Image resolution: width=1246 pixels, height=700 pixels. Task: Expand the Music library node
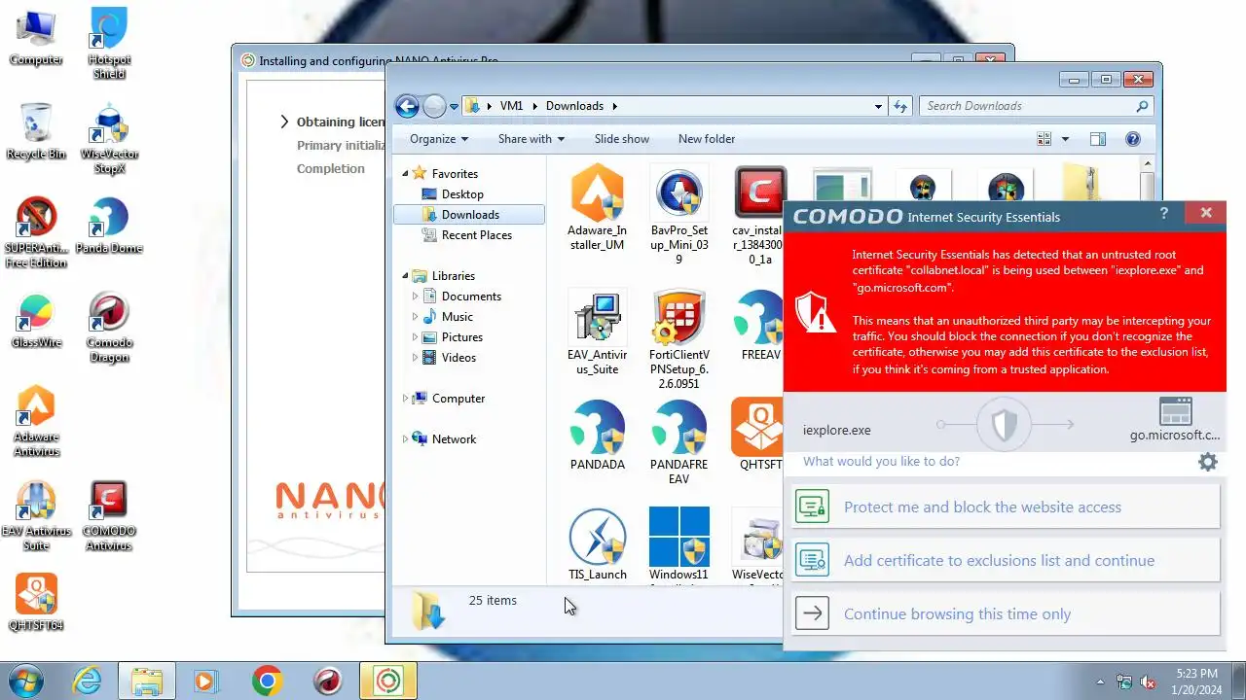pos(416,316)
